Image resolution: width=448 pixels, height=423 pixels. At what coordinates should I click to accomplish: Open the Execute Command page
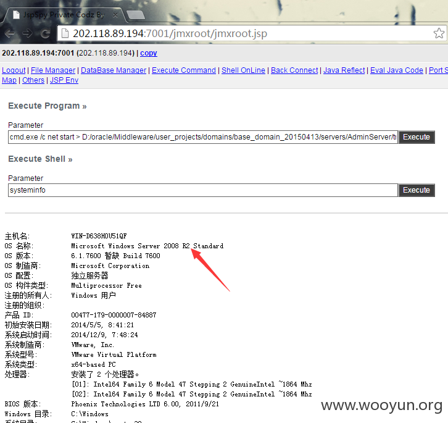coord(184,70)
